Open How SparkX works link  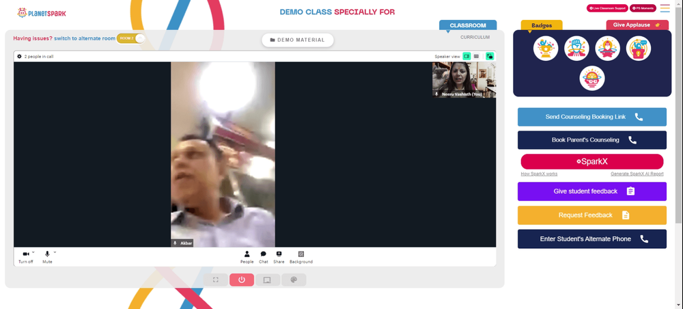539,174
